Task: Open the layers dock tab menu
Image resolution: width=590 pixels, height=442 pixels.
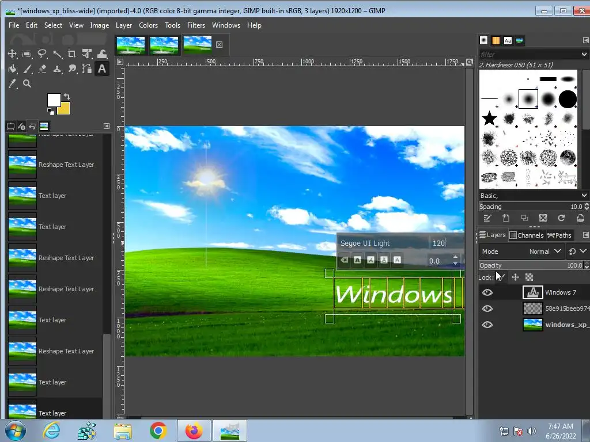Action: point(585,235)
